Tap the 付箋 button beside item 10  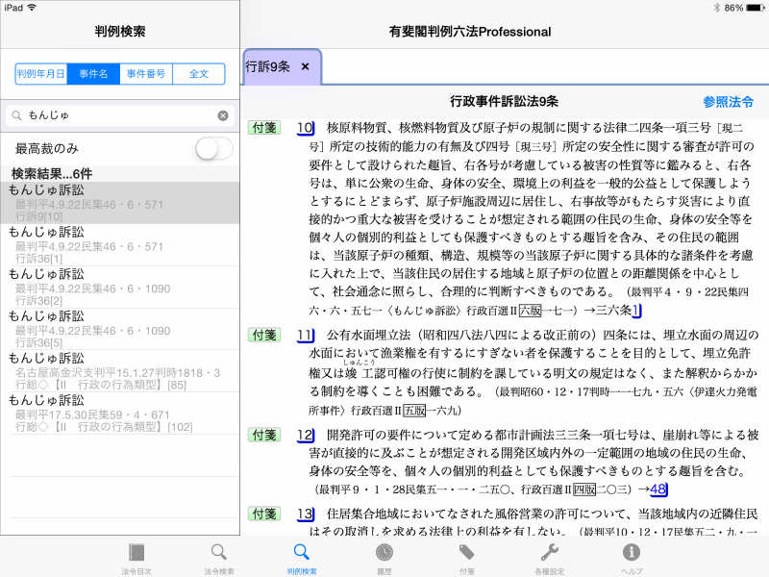[264, 128]
